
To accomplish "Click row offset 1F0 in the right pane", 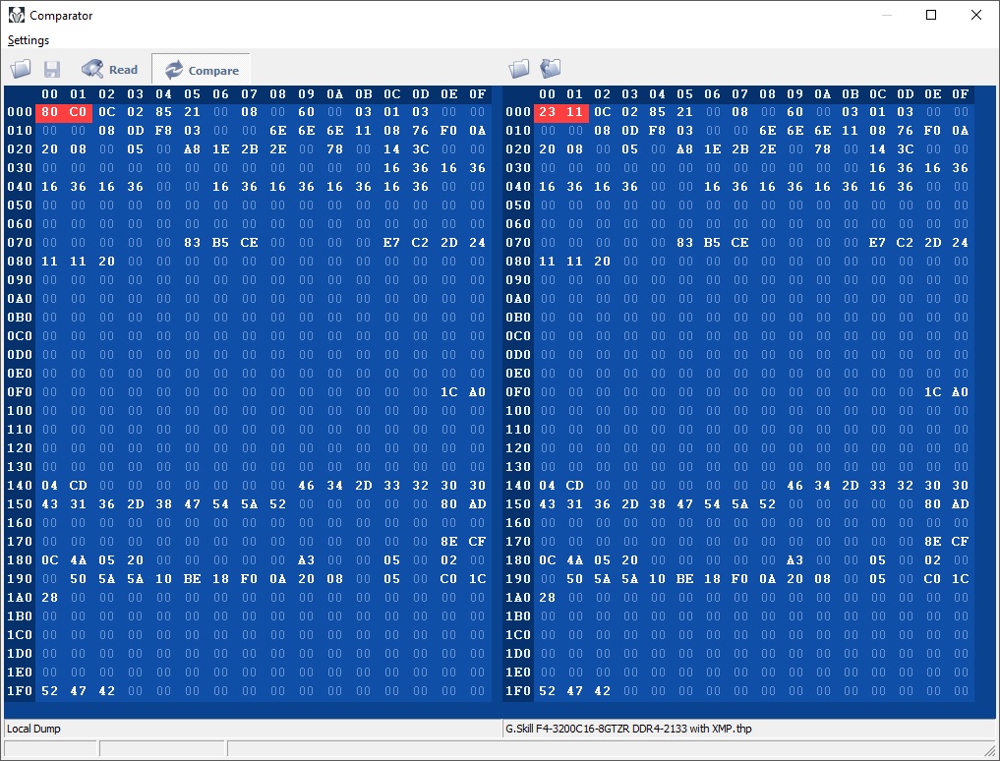I will pyautogui.click(x=518, y=691).
